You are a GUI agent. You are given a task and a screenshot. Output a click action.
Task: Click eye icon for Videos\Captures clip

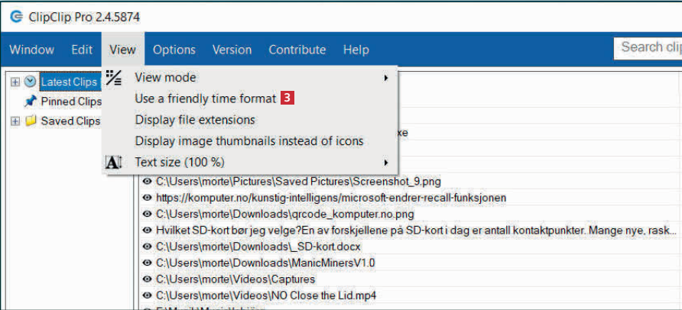tap(147, 279)
